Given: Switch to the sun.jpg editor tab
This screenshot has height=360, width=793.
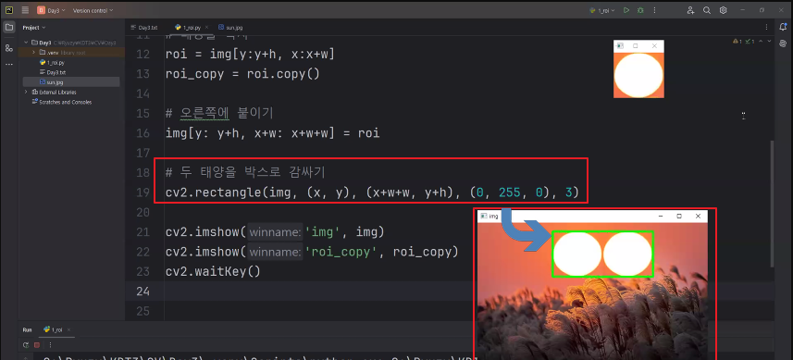Looking at the screenshot, I should point(230,28).
